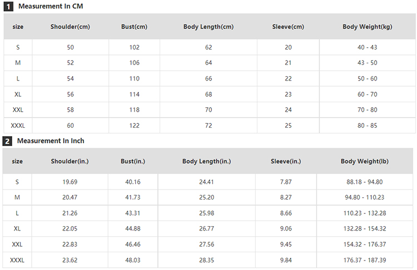Click the 40 - 43 kg weight cell

(368, 47)
